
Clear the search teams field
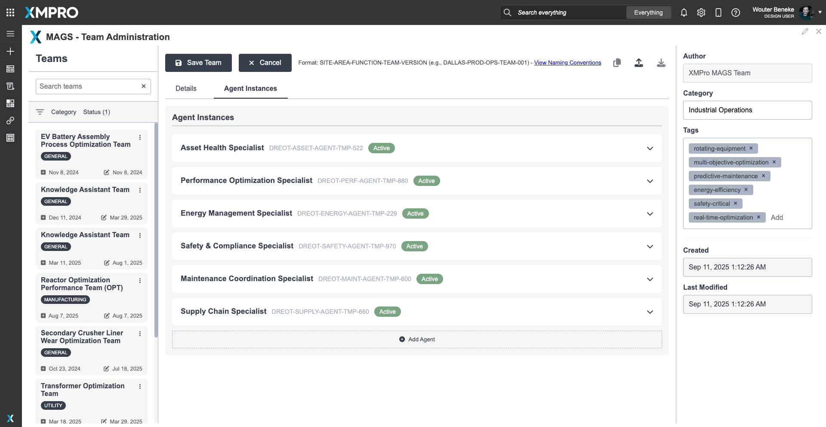pyautogui.click(x=144, y=86)
